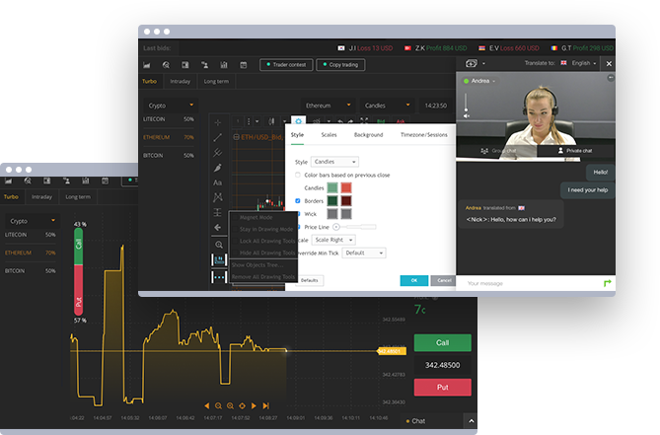Click the back arrow in drawing toolbar

coord(218,228)
